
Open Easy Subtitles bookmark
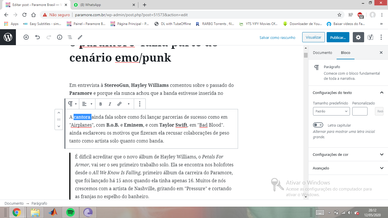(42, 24)
